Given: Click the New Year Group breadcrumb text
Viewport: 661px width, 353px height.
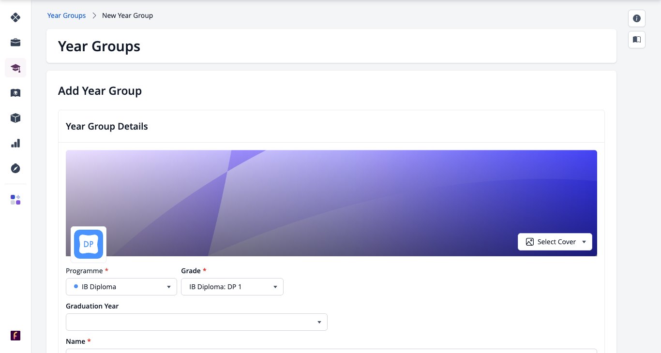Looking at the screenshot, I should (x=127, y=15).
